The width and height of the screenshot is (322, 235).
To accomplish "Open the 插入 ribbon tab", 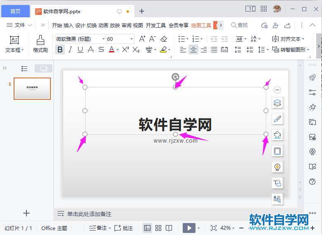I will 68,25.
